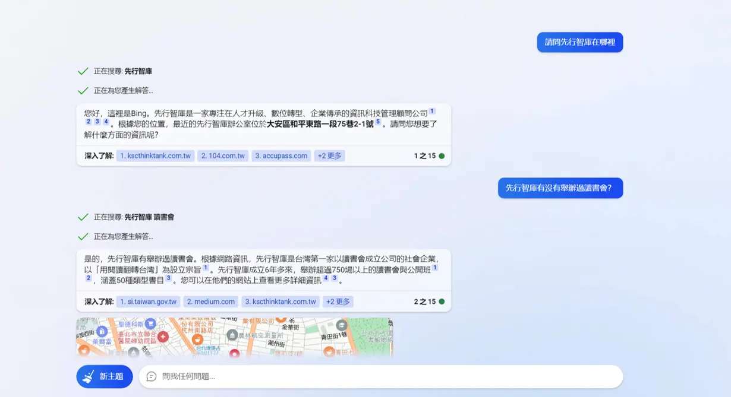Viewport: 731px width, 397px height.
Task: Open the 1. kscthinktank.com.tw source link
Action: pos(155,156)
